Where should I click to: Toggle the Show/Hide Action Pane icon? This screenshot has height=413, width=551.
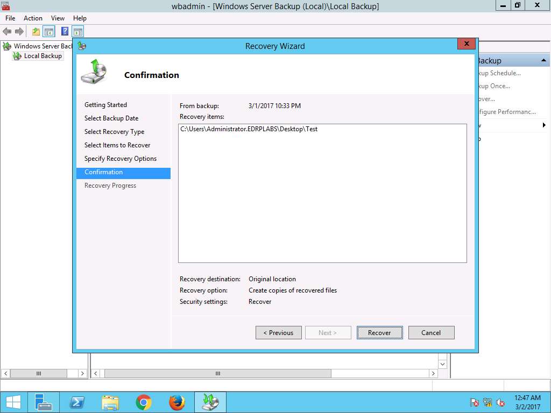click(x=78, y=32)
